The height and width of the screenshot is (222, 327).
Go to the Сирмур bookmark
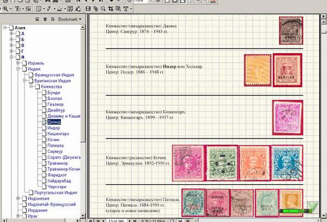tap(55, 151)
